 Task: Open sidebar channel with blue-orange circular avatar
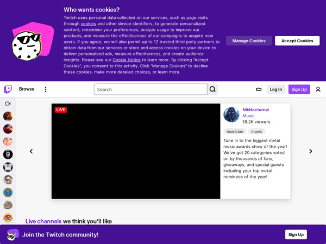[8, 192]
